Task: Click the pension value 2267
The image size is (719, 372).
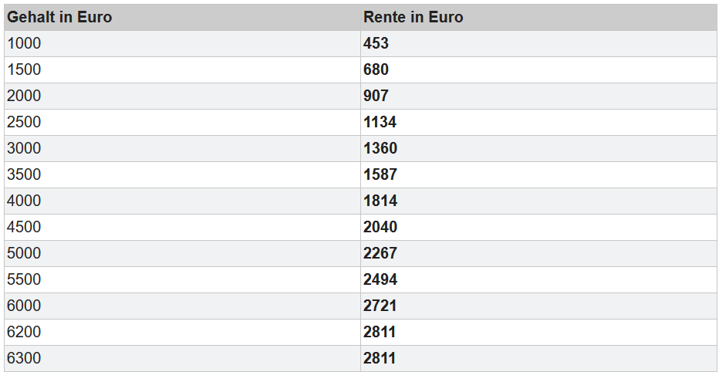Action: [380, 253]
